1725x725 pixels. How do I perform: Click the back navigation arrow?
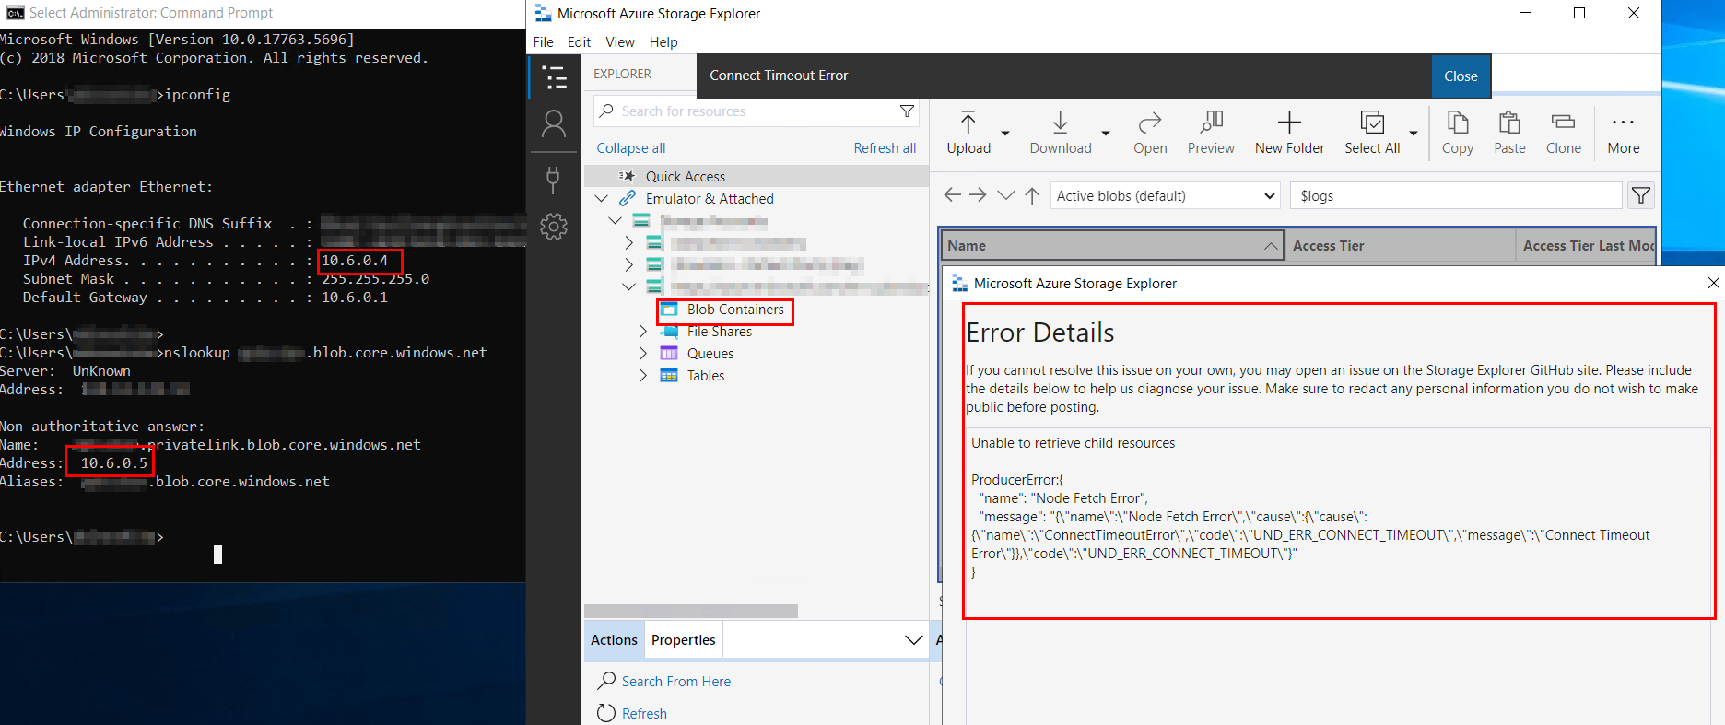coord(953,195)
